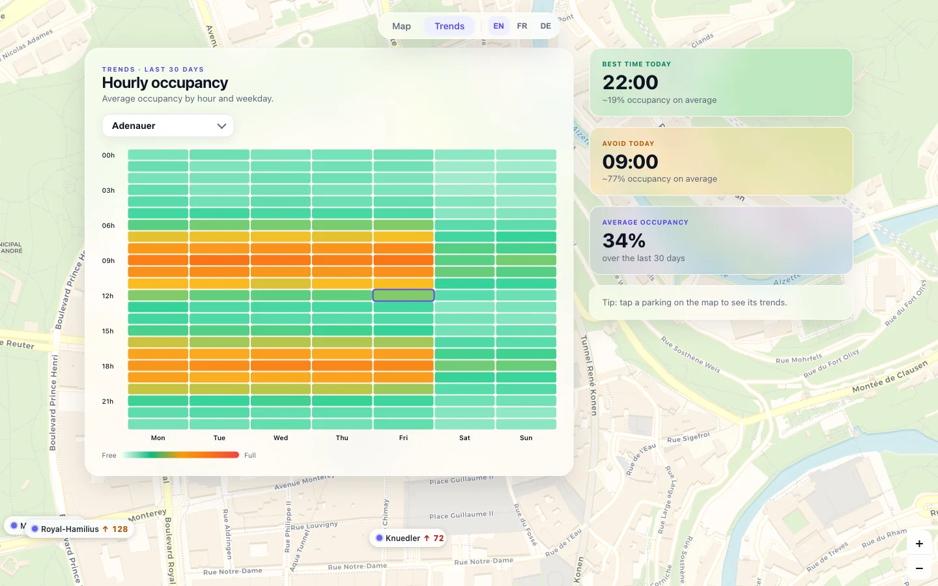
Task: Click the Tuesday 06h heatmap cell
Action: point(220,225)
